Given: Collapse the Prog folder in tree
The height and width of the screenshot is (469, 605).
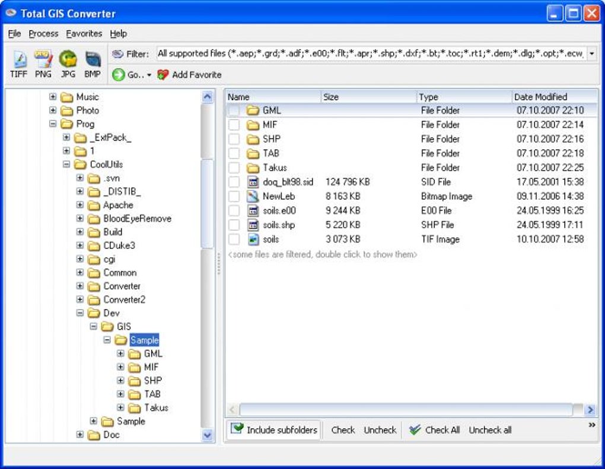Looking at the screenshot, I should 53,124.
